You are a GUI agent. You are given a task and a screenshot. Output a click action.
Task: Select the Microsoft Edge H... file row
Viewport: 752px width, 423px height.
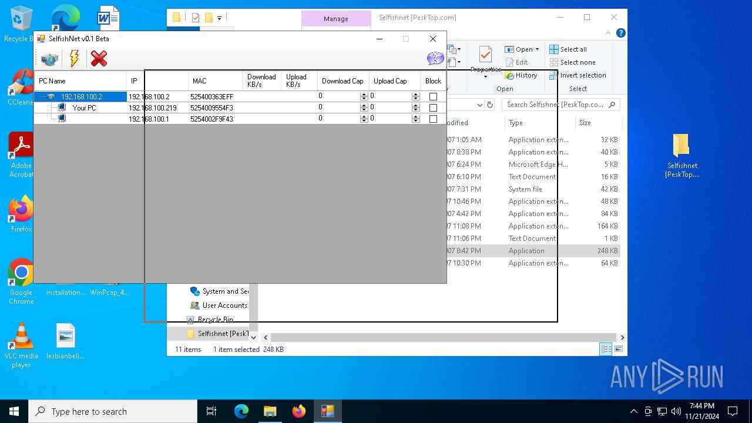pos(532,164)
